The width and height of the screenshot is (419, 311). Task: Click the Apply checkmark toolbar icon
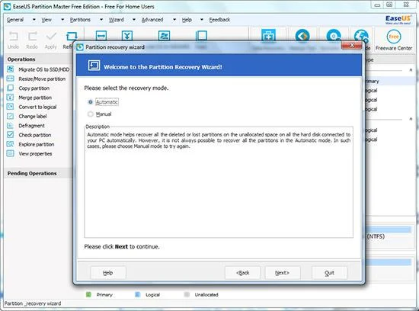pos(51,36)
